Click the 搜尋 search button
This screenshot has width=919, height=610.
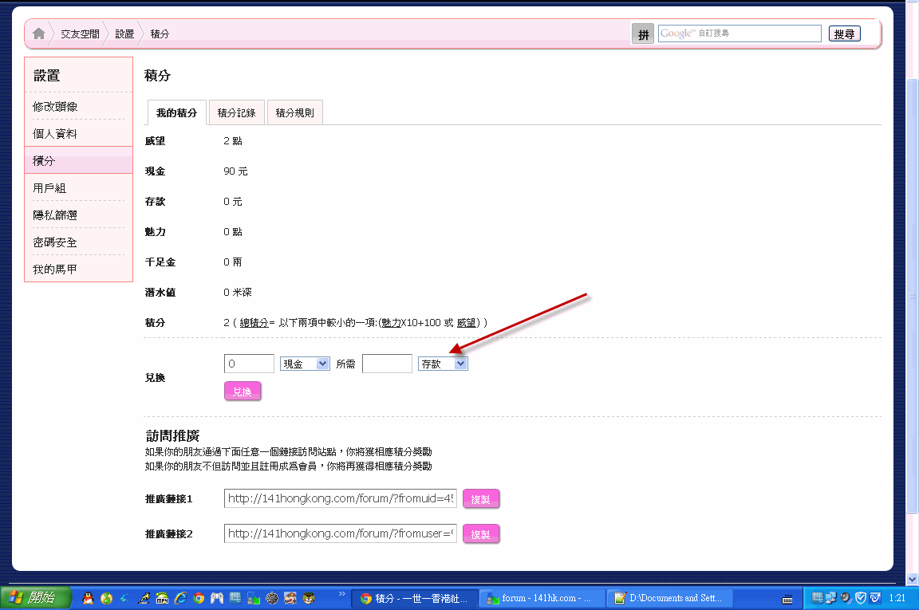[x=844, y=34]
